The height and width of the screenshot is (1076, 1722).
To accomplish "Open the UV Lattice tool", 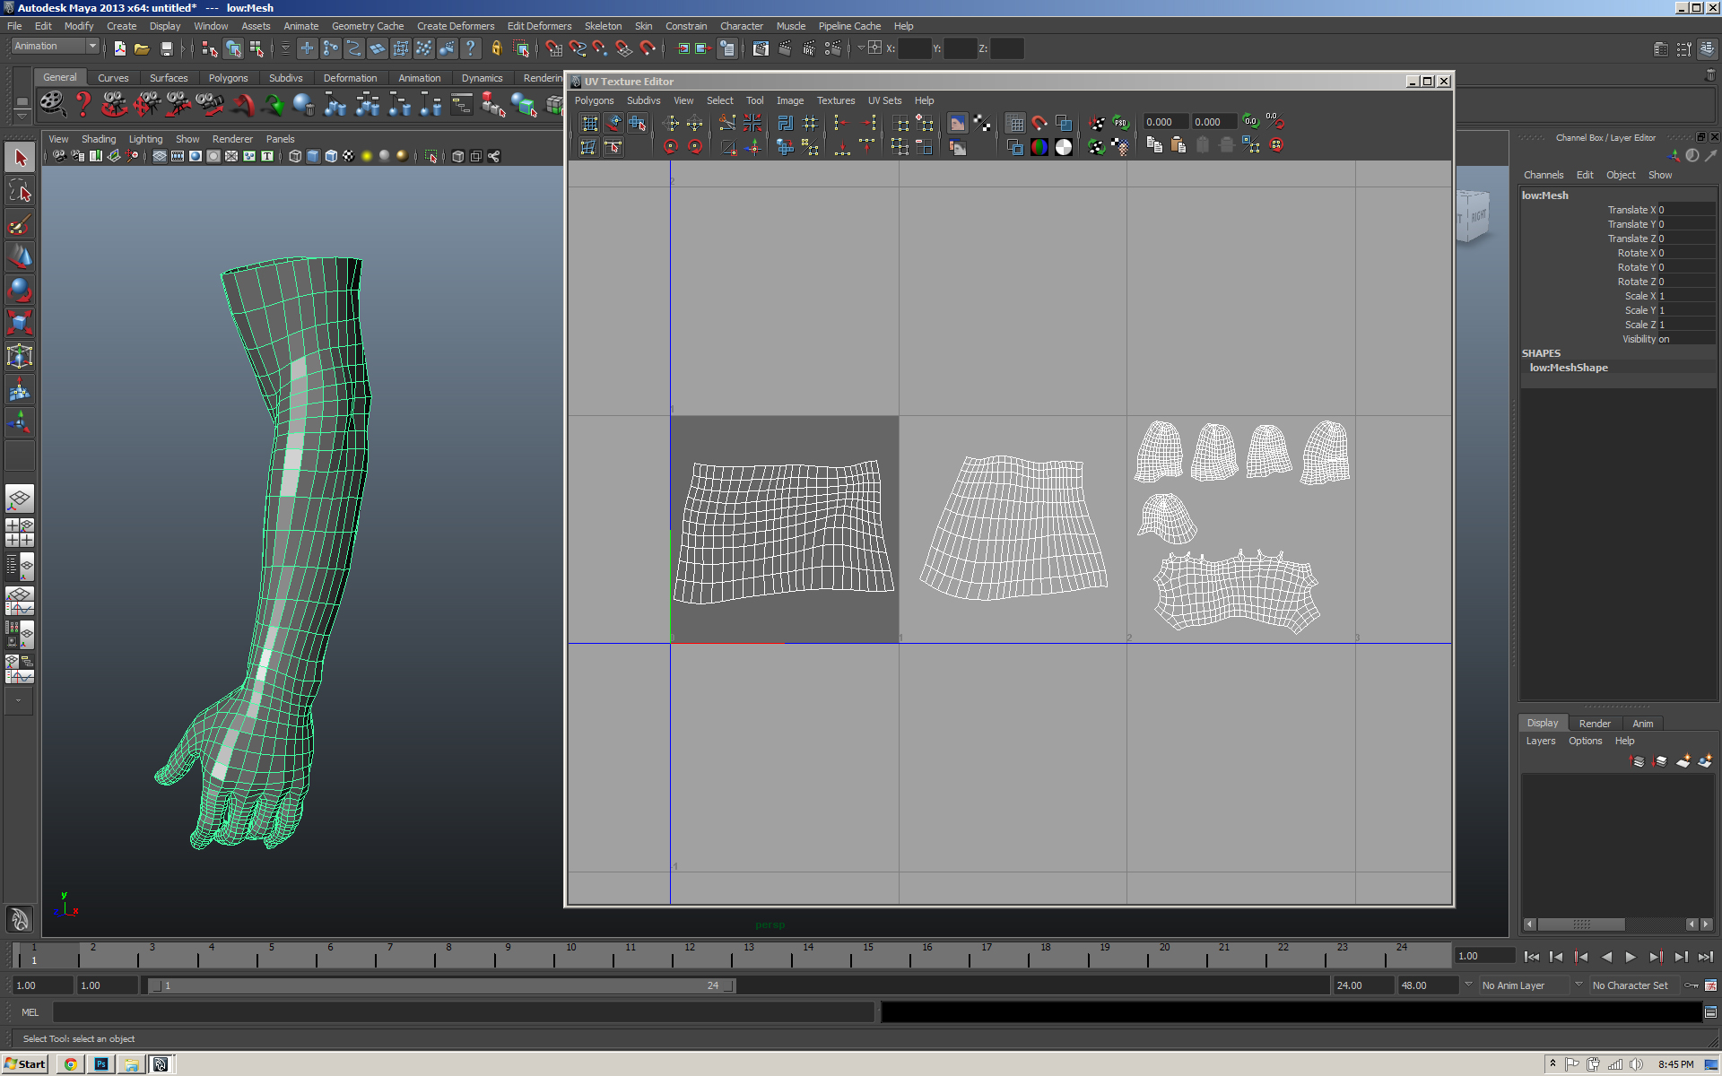I will pyautogui.click(x=589, y=124).
